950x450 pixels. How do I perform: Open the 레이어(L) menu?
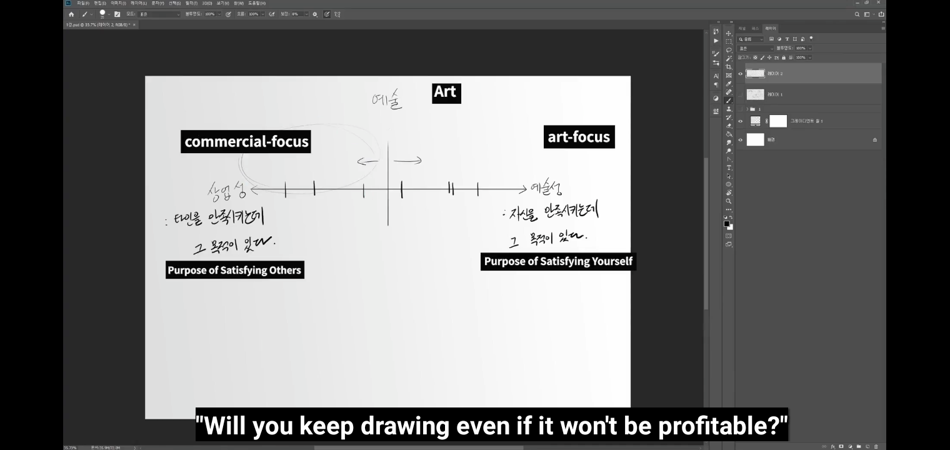pos(139,3)
